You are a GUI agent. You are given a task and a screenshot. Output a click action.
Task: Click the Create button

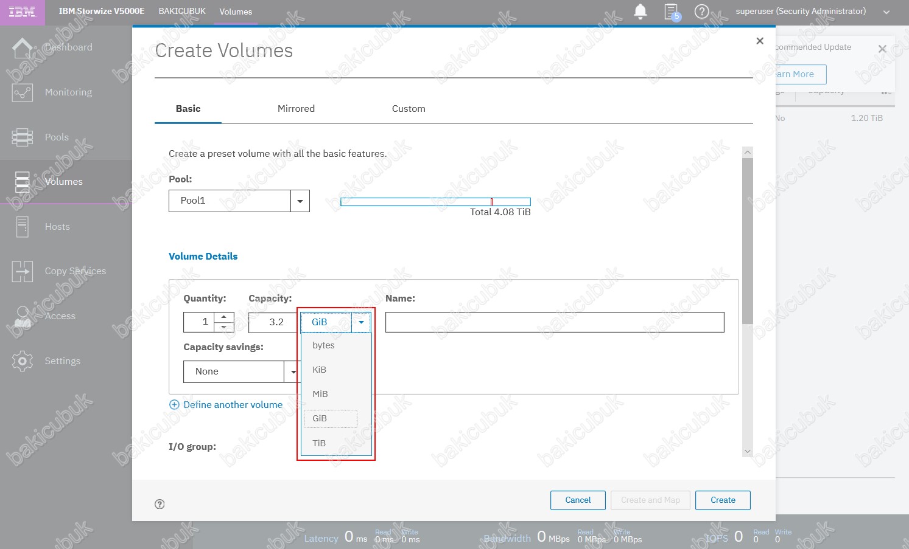(x=723, y=500)
